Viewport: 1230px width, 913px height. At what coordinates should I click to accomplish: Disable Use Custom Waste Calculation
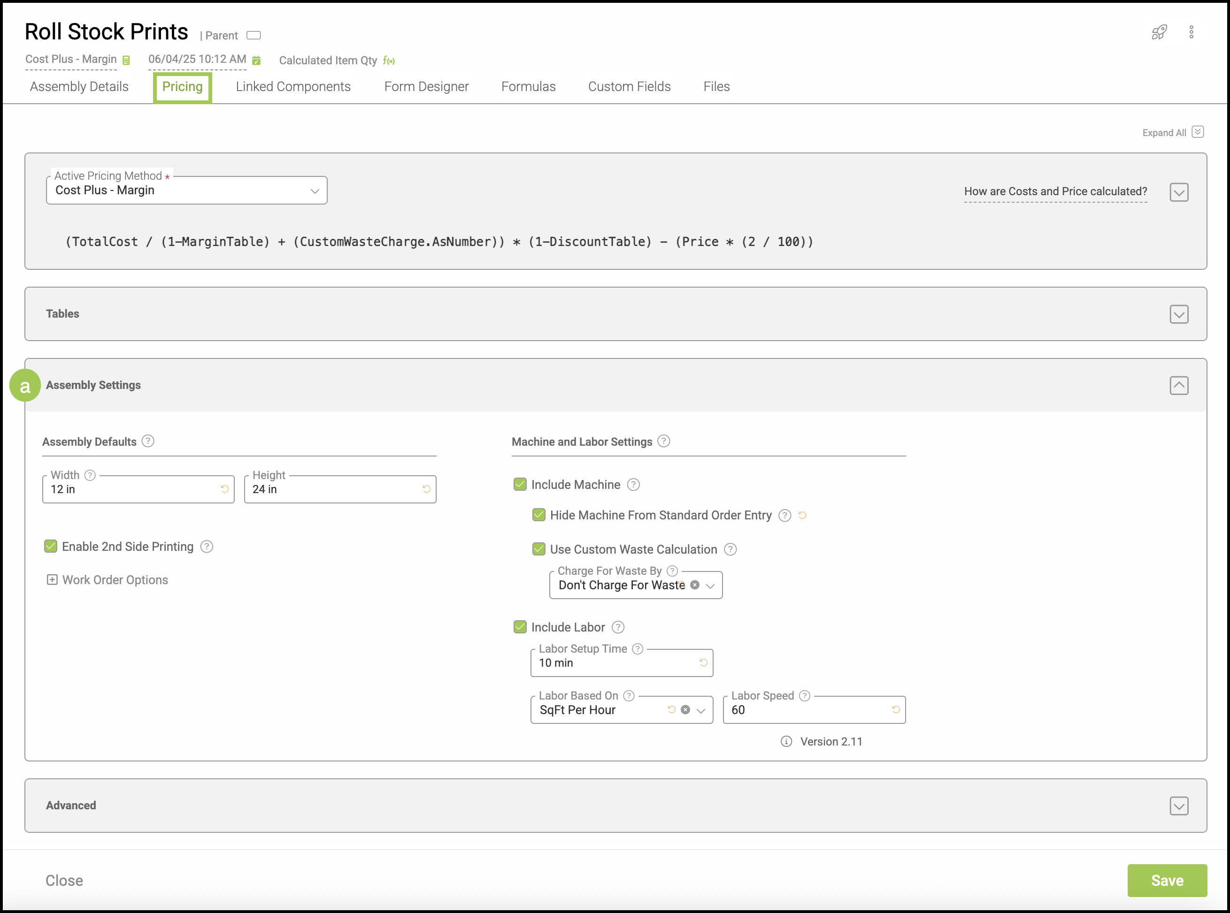[x=538, y=549]
